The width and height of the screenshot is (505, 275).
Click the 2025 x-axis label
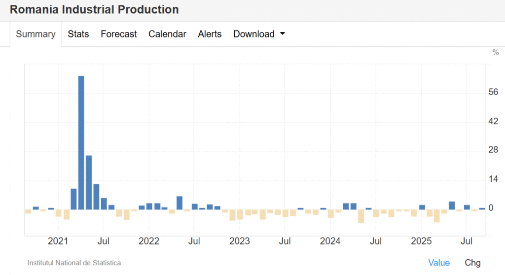421,241
